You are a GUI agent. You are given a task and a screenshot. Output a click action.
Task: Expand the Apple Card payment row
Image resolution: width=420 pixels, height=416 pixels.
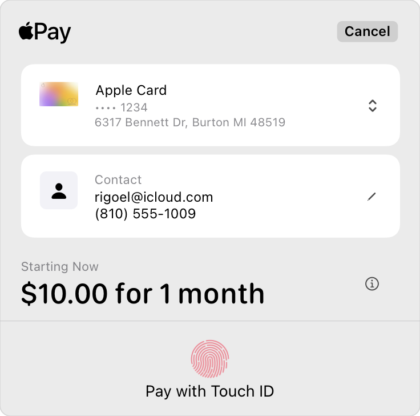click(210, 105)
